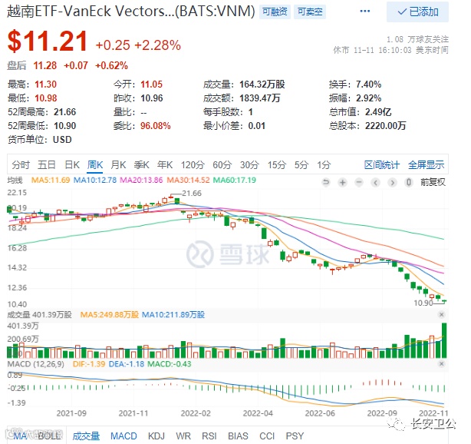Select the 120分 interval tab

point(193,165)
